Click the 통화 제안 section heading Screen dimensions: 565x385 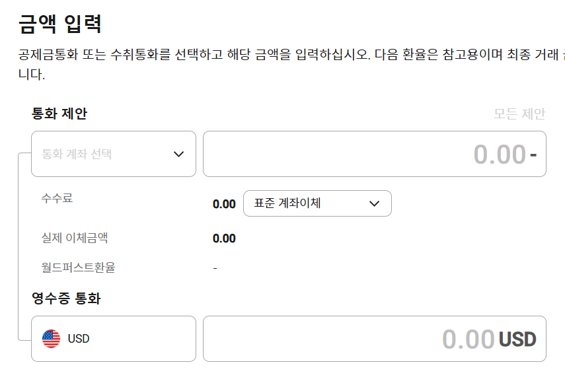59,114
